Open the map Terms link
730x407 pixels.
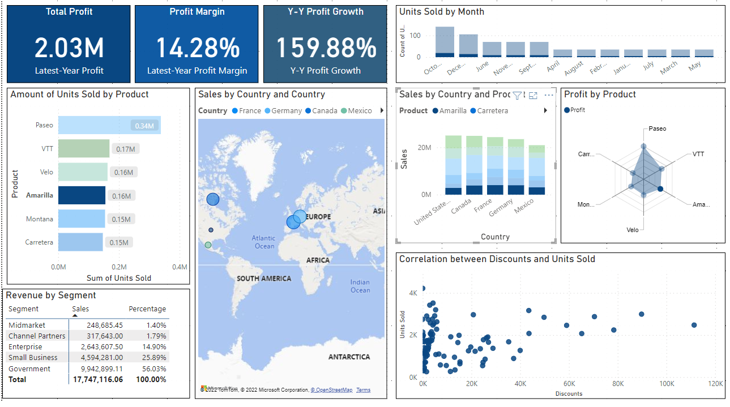[363, 390]
